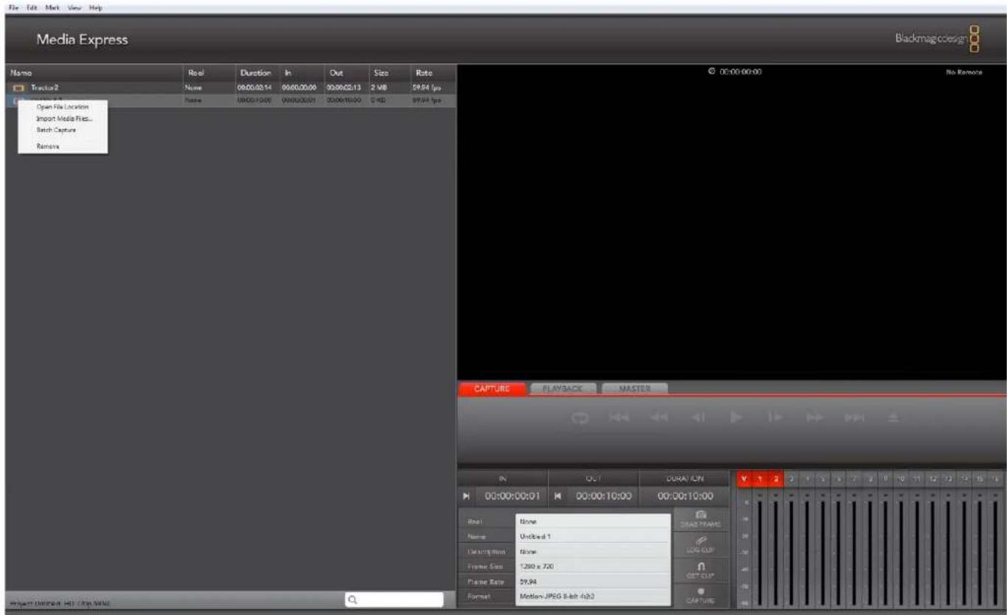Click Tractor2 size 2 MB
This screenshot has width=1007, height=615.
(378, 87)
